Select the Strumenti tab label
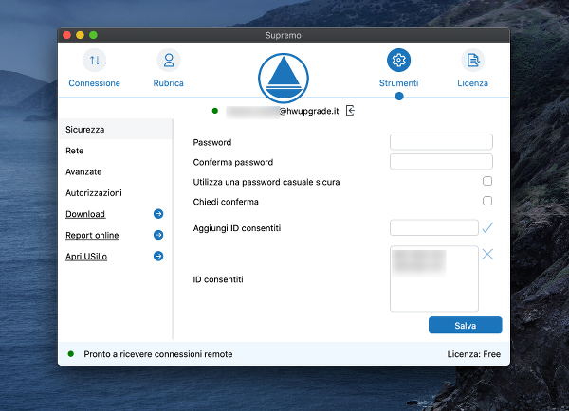 399,83
